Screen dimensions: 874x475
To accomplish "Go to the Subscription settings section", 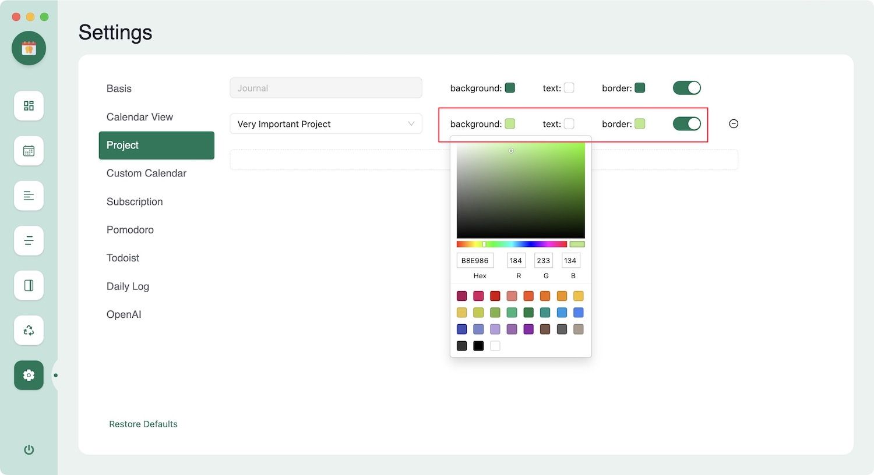I will coord(135,201).
